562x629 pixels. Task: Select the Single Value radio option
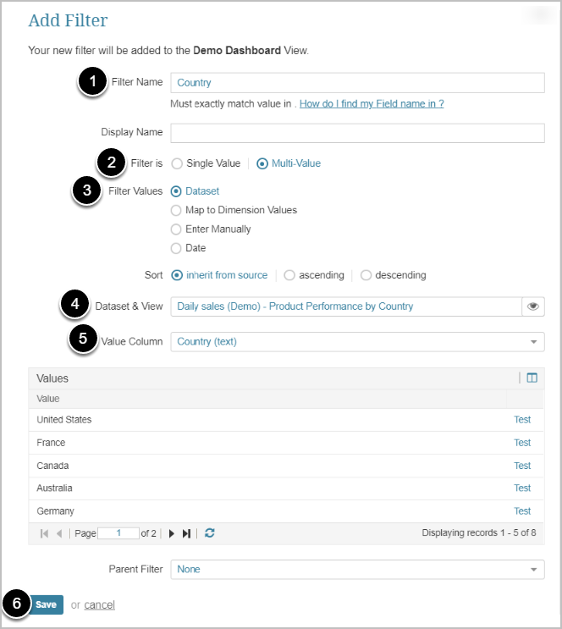point(177,163)
